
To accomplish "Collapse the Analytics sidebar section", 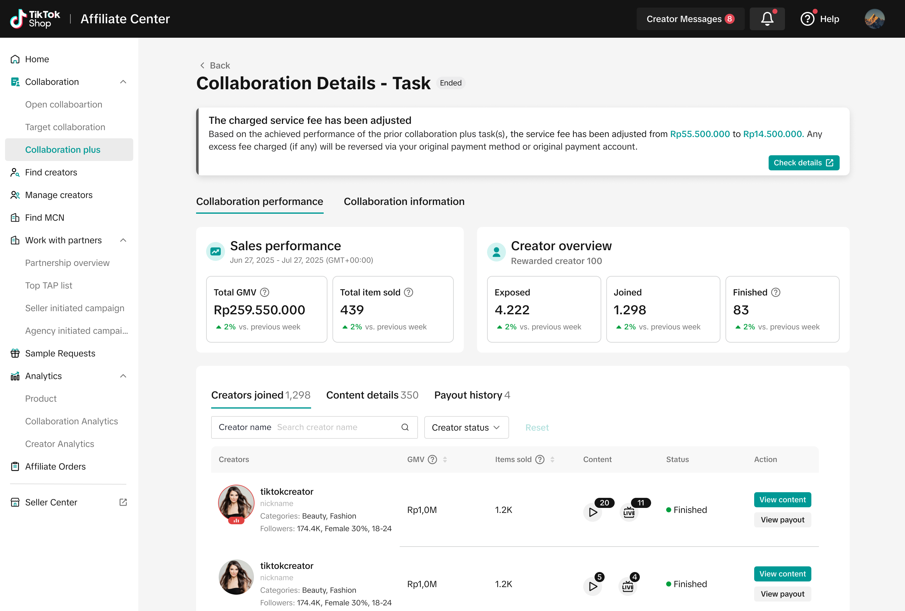I will point(123,376).
